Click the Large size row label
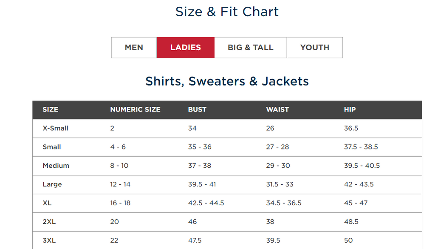 tap(52, 184)
